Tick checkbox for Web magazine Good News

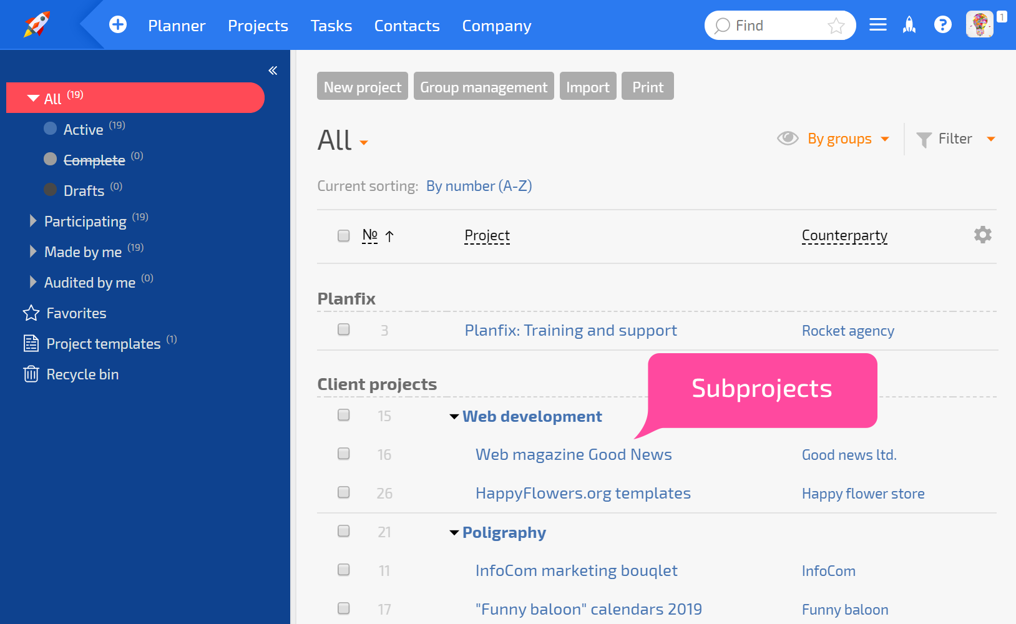pos(343,454)
